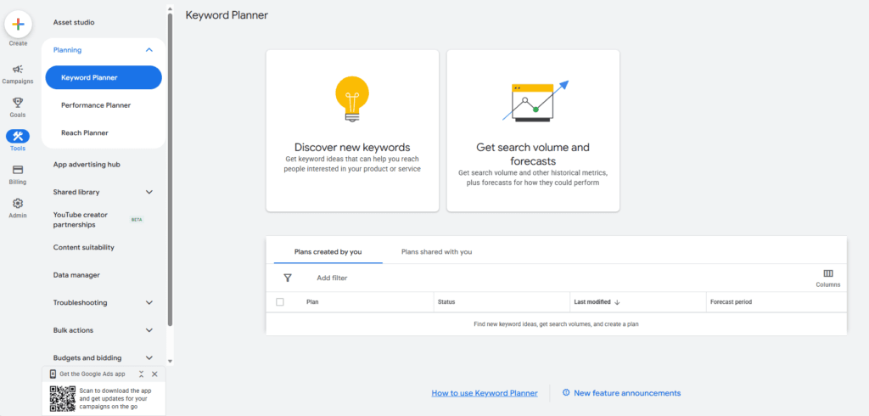Select Keyword Planner menu item
The image size is (869, 416).
[104, 77]
